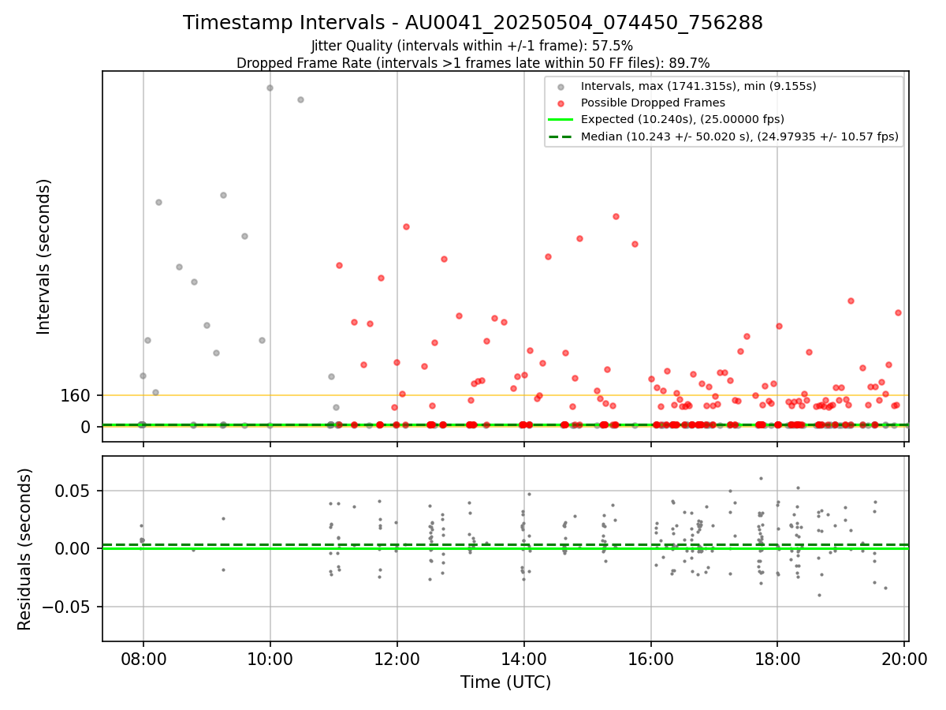Click the Jitter Quality 57.5% subtitle

[472, 46]
